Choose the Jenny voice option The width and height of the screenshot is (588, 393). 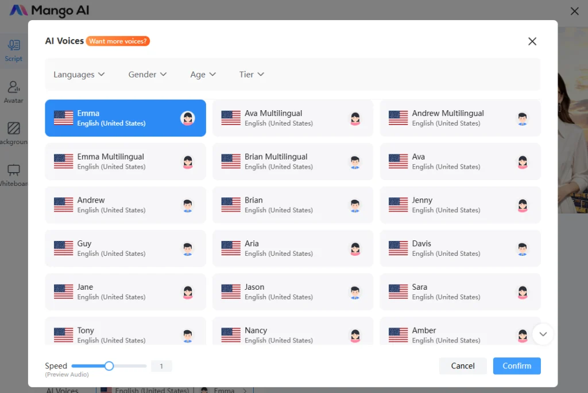pos(460,205)
